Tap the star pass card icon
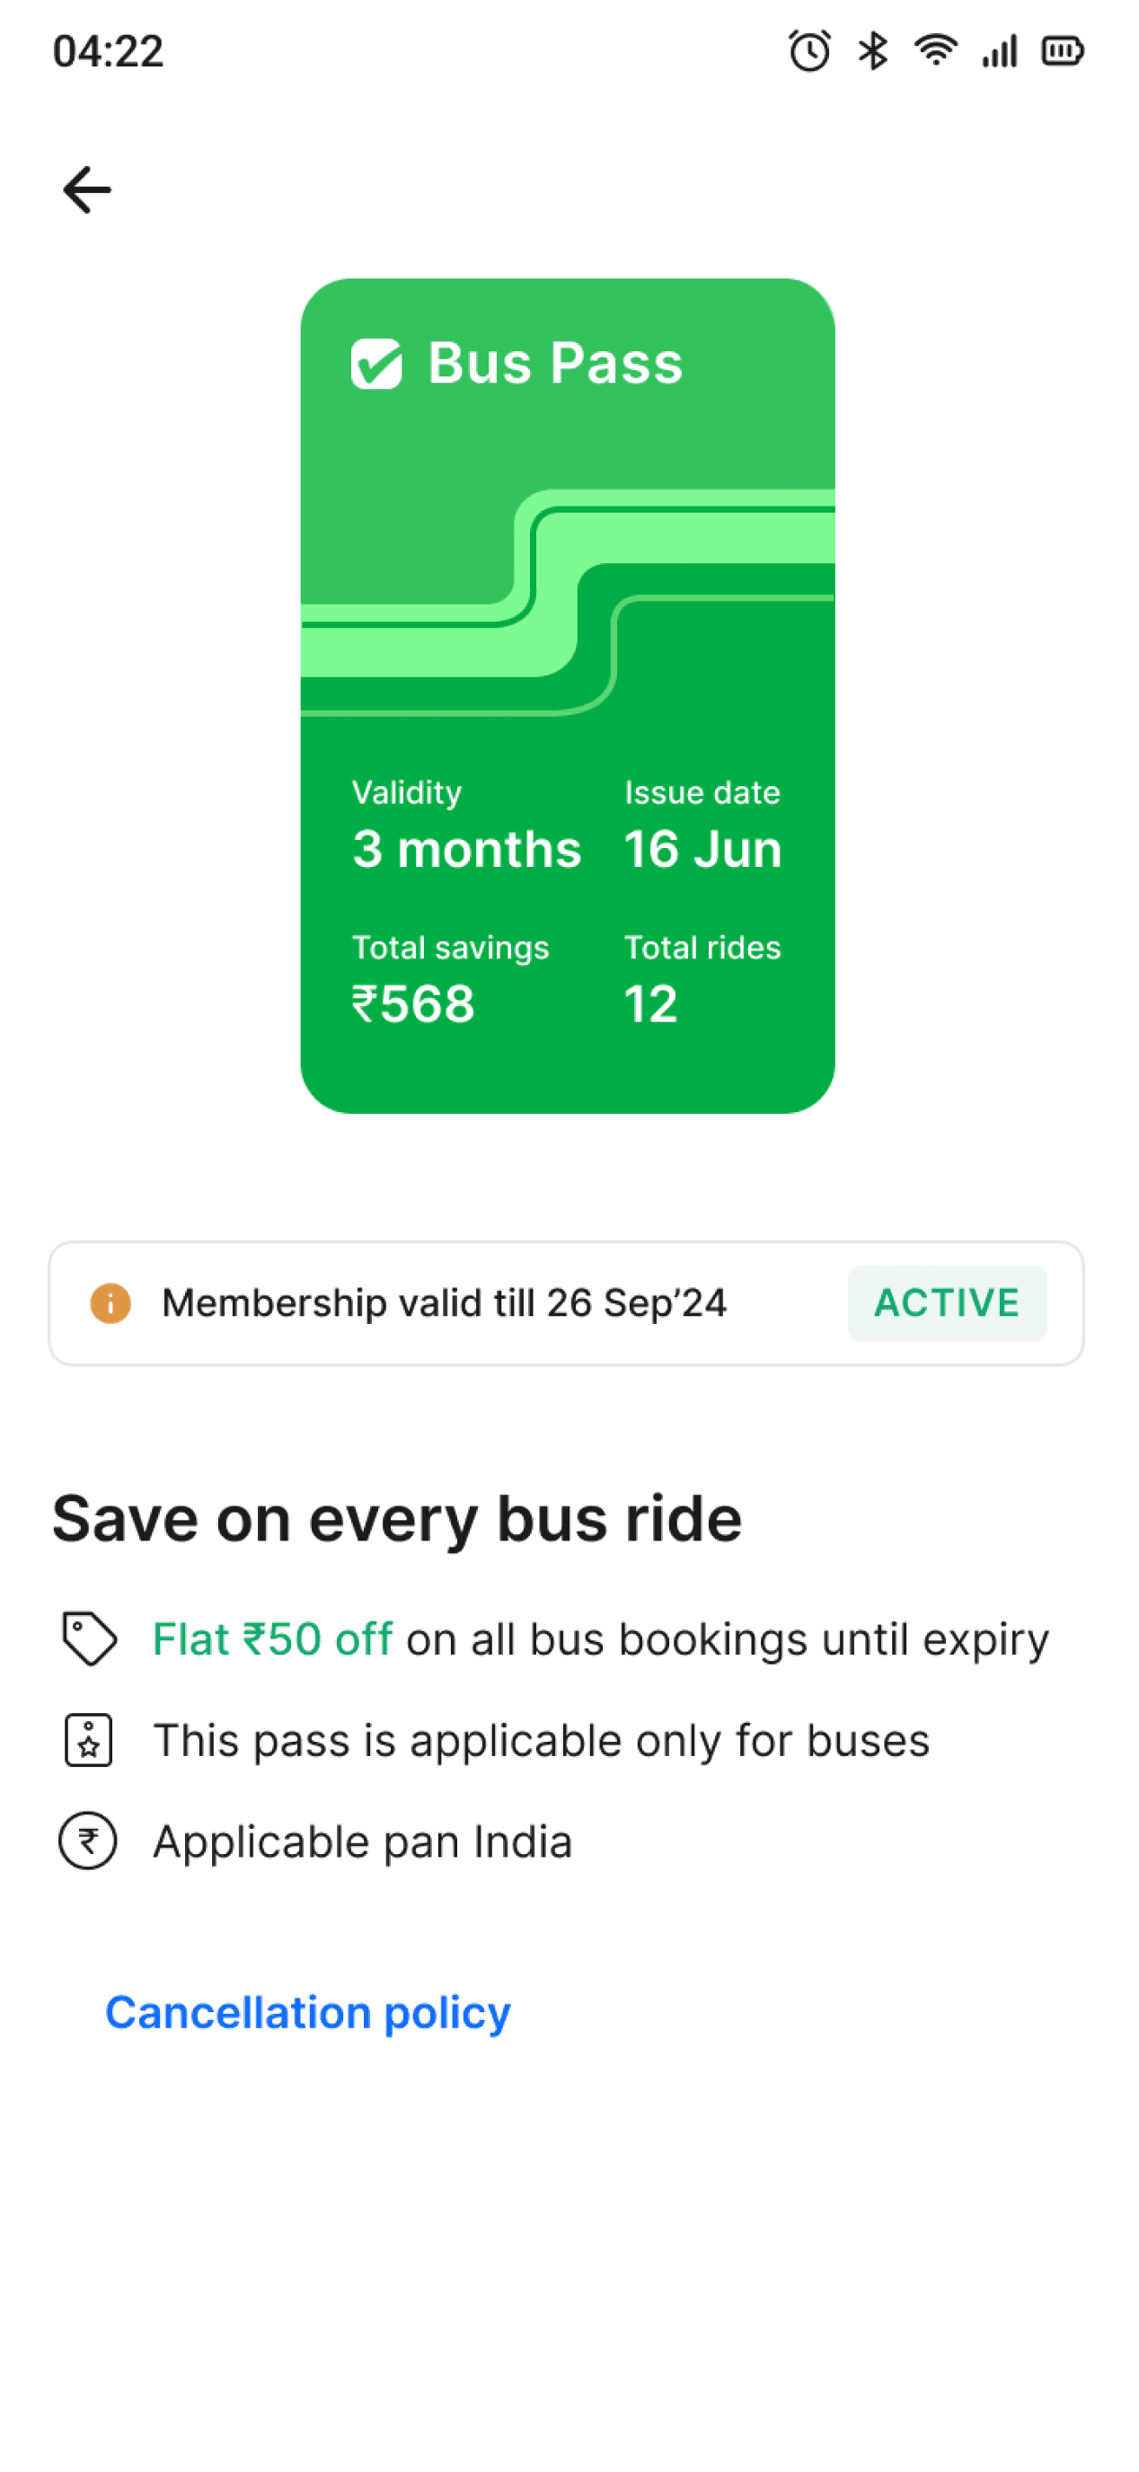This screenshot has width=1139, height=2472. 88,1740
